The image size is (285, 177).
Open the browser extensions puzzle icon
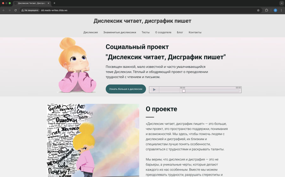[x=267, y=10]
